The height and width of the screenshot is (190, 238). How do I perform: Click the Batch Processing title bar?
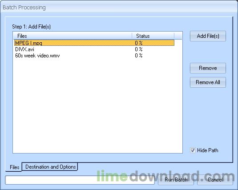[x=119, y=7]
